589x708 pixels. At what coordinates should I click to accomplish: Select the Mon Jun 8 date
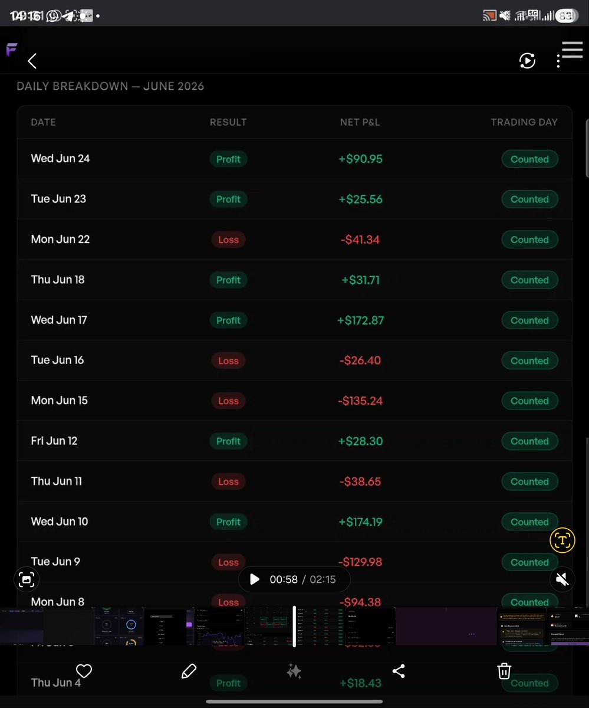(58, 602)
